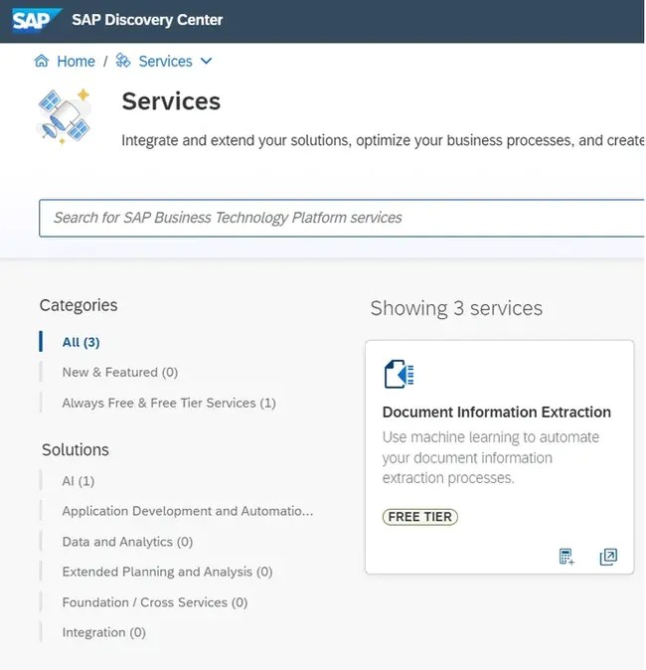Click the large Services satellite illustration
Viewport: 646px width, 670px height.
click(63, 116)
